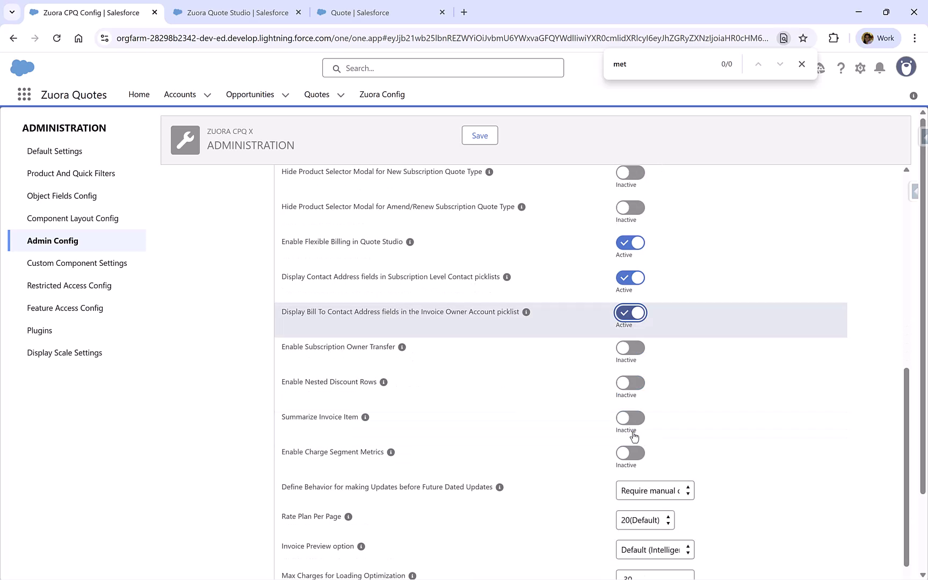Image resolution: width=928 pixels, height=580 pixels.
Task: Click inside the global Search field
Action: click(443, 68)
